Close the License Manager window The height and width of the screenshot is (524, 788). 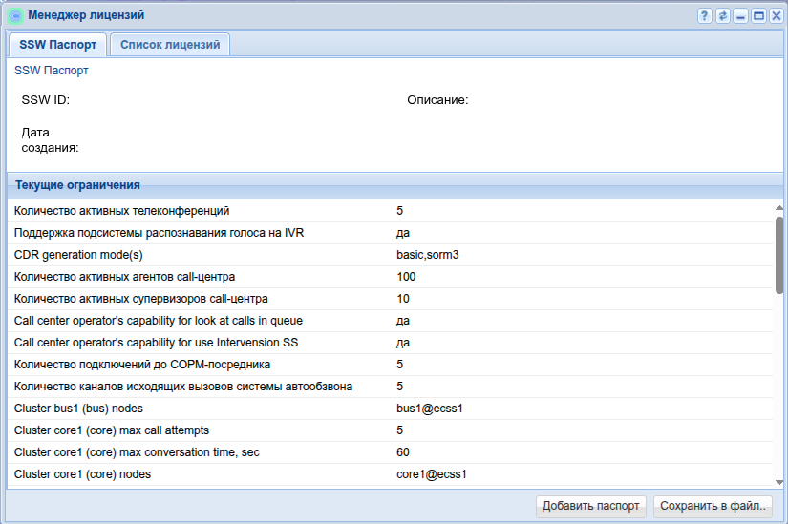(775, 16)
